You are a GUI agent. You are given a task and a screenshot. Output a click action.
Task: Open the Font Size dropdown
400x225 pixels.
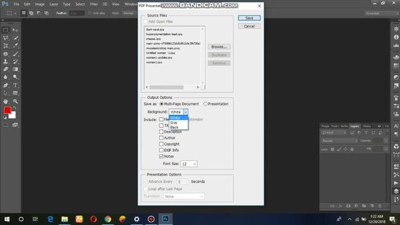coord(189,164)
